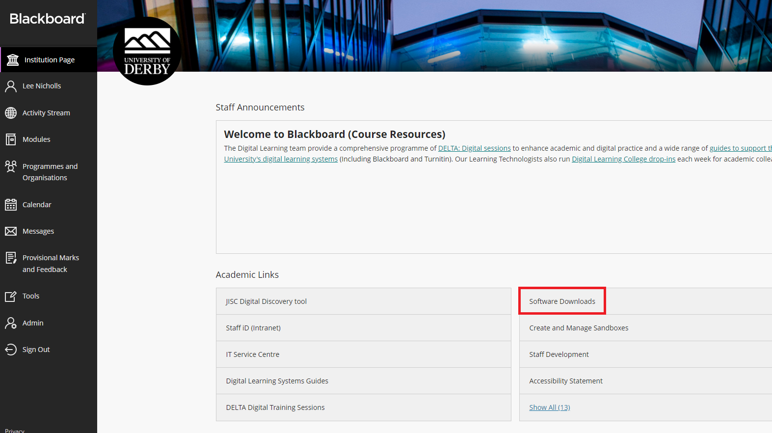The image size is (772, 433).
Task: Click the Staff Announcements heading
Action: (260, 108)
